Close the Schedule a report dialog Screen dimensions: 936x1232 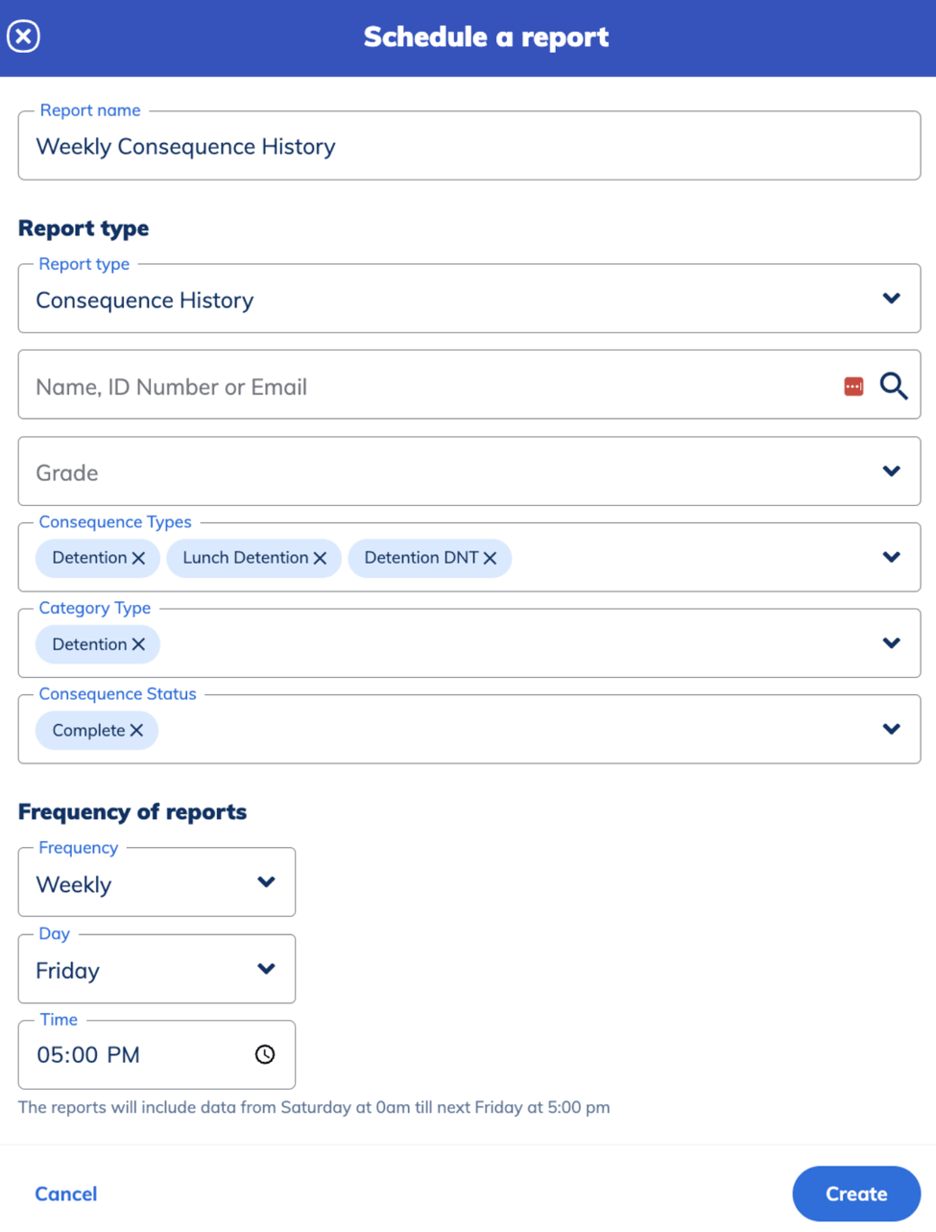pyautogui.click(x=24, y=36)
